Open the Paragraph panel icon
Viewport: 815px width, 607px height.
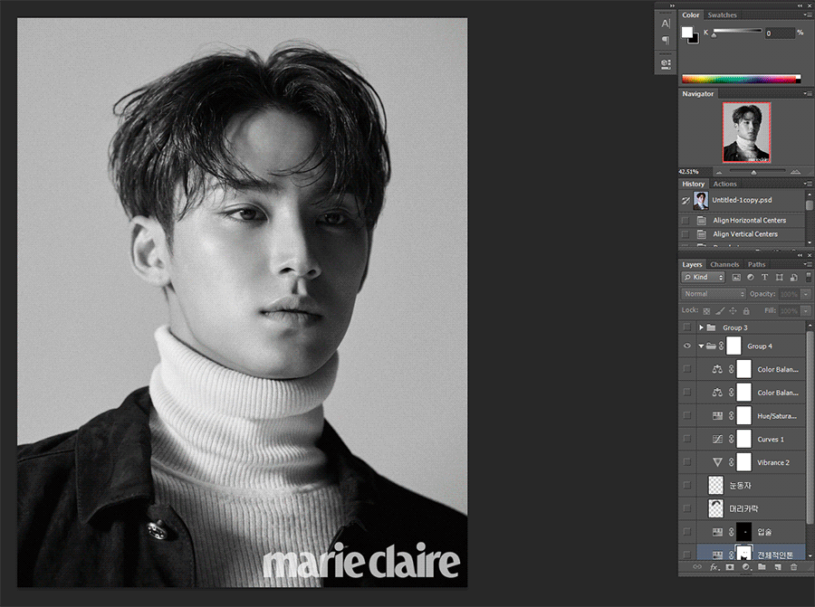666,40
